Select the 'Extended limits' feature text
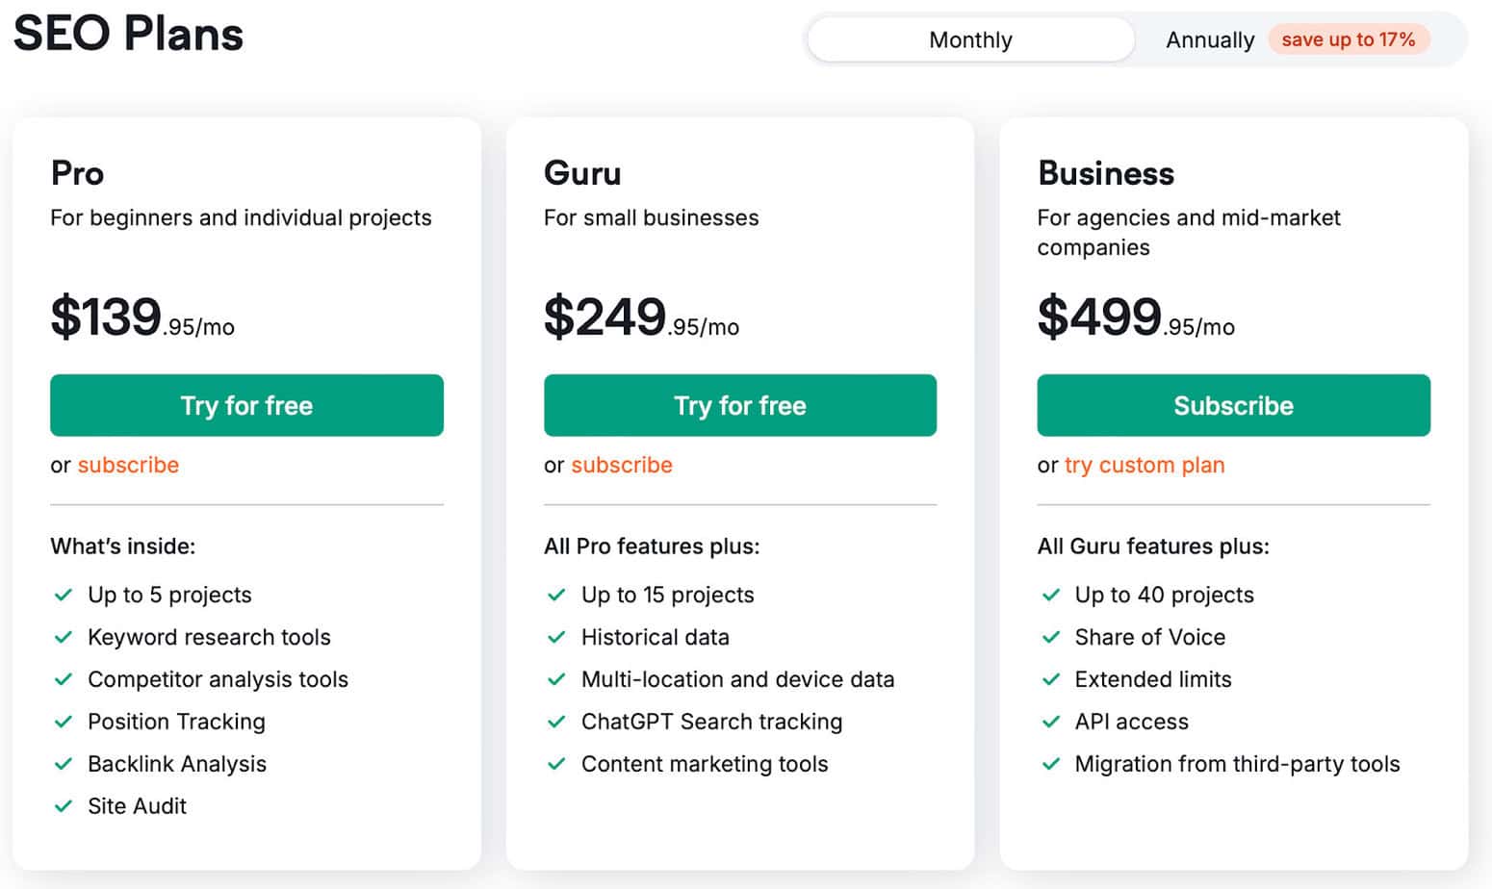The width and height of the screenshot is (1492, 889). [x=1153, y=679]
